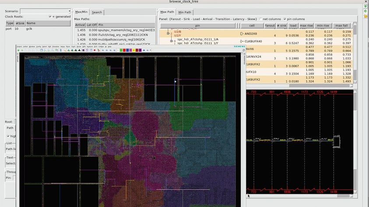Disable the 'pin columns' checkbox
Screen dimensions: 369x207
point(285,19)
